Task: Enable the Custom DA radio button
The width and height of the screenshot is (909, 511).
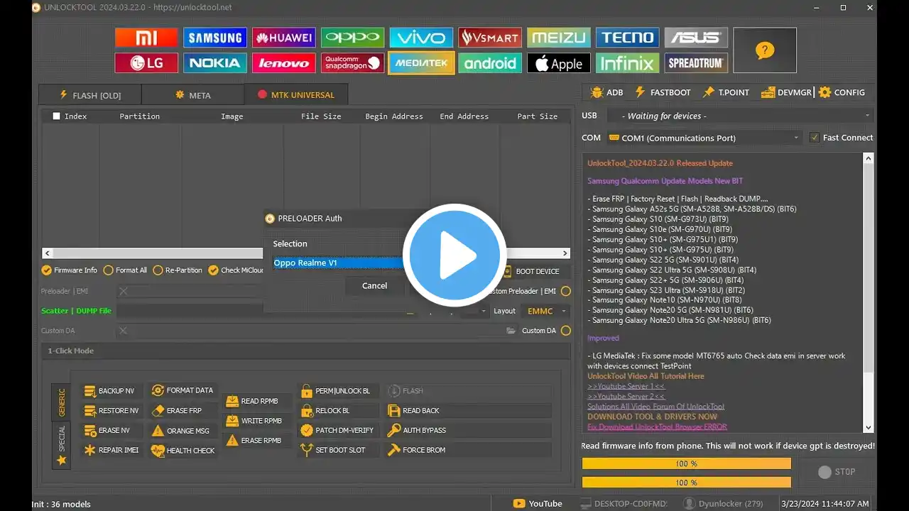Action: pyautogui.click(x=566, y=331)
